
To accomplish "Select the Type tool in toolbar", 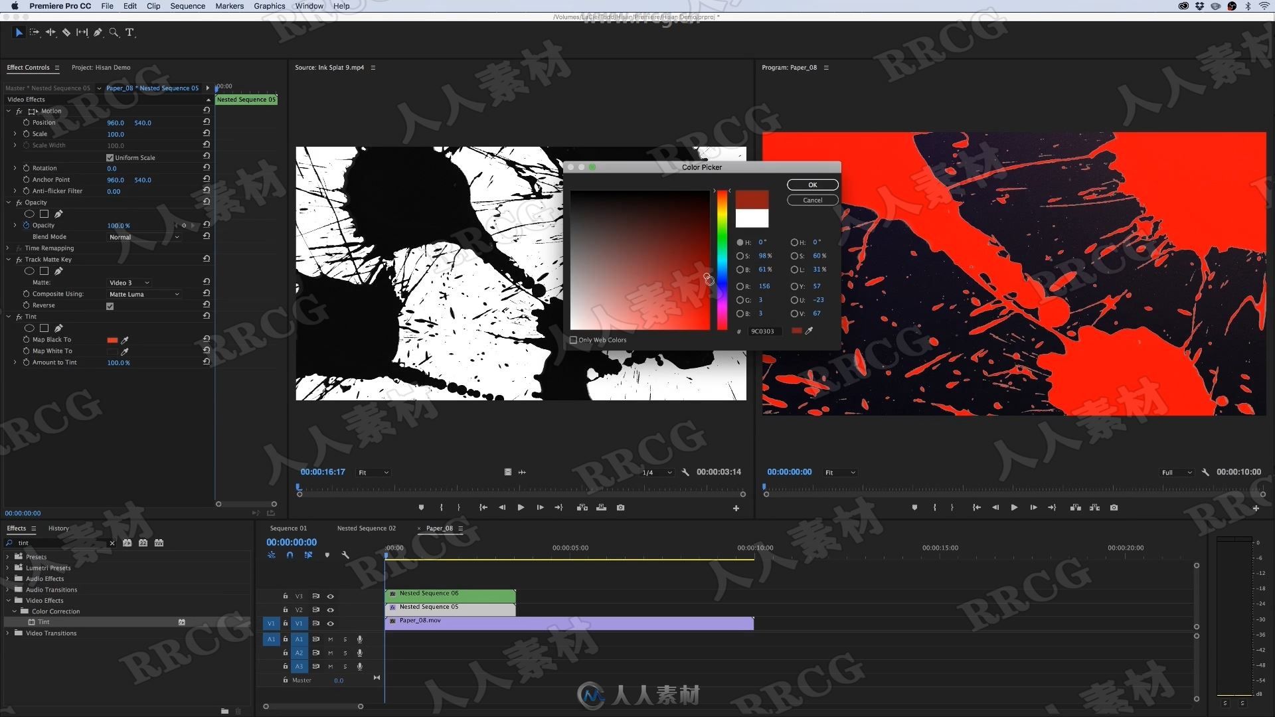I will pos(128,33).
